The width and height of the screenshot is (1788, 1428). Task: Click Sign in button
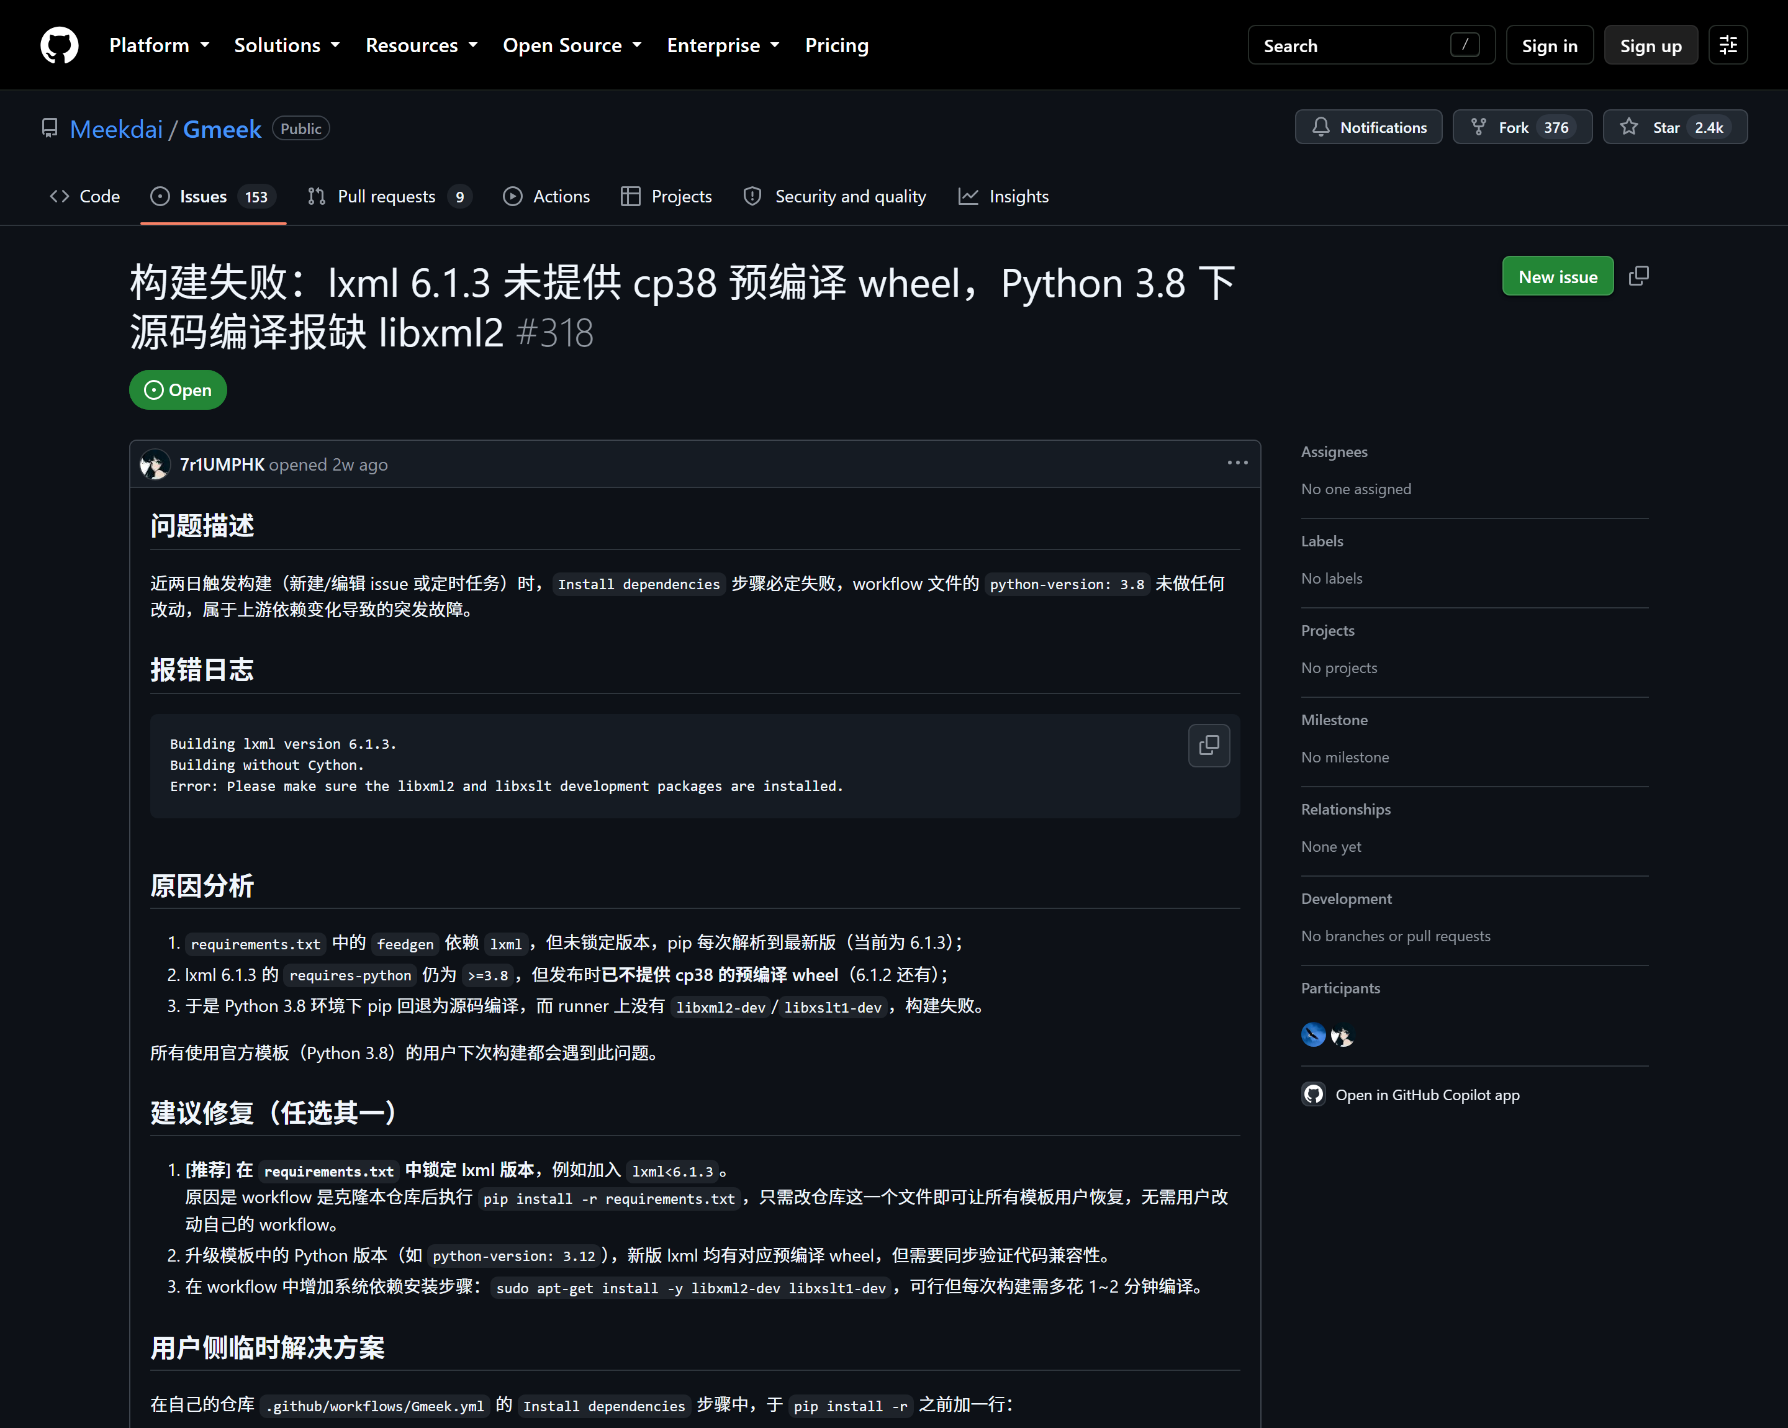pos(1549,45)
